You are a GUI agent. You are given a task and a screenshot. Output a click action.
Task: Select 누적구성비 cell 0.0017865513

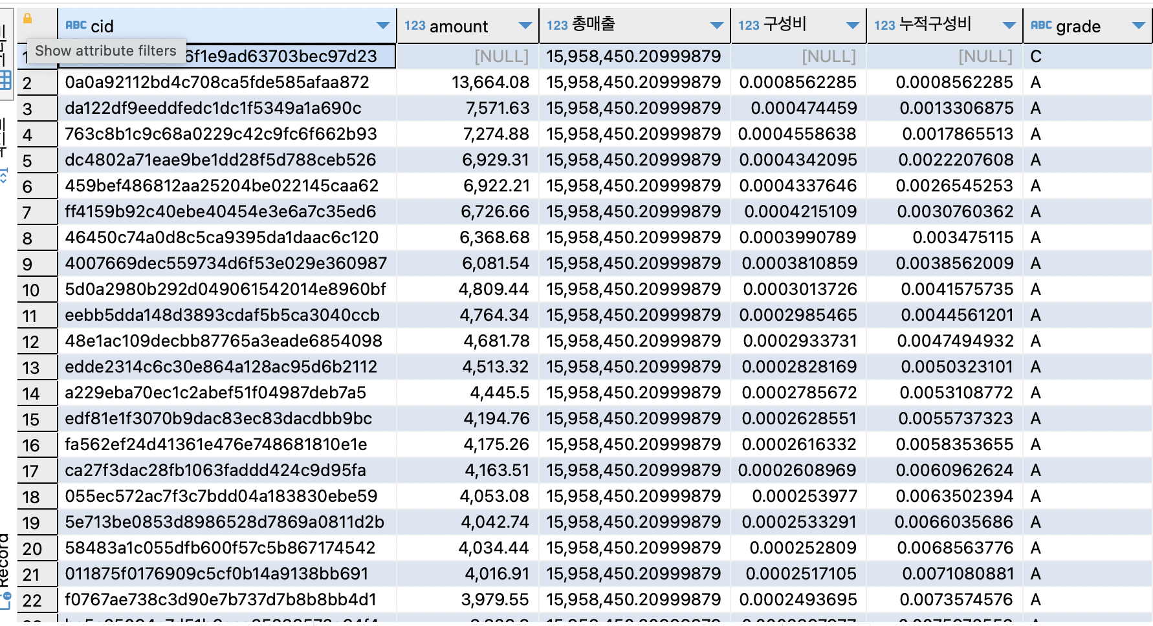click(944, 134)
